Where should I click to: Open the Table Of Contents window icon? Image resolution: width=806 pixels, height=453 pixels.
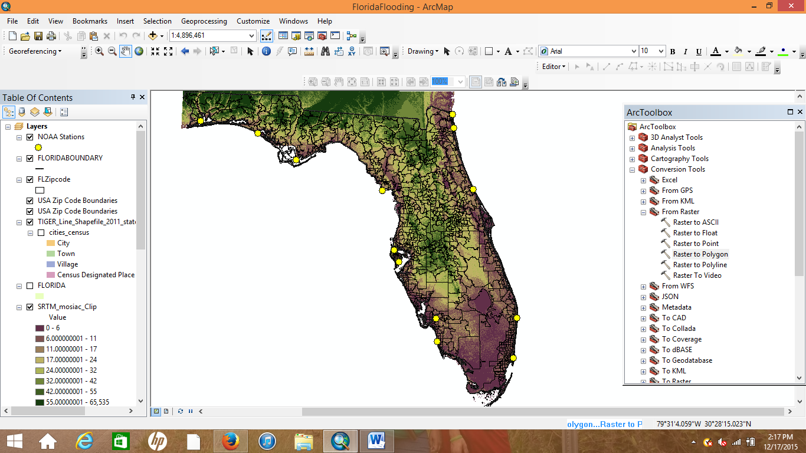point(283,36)
